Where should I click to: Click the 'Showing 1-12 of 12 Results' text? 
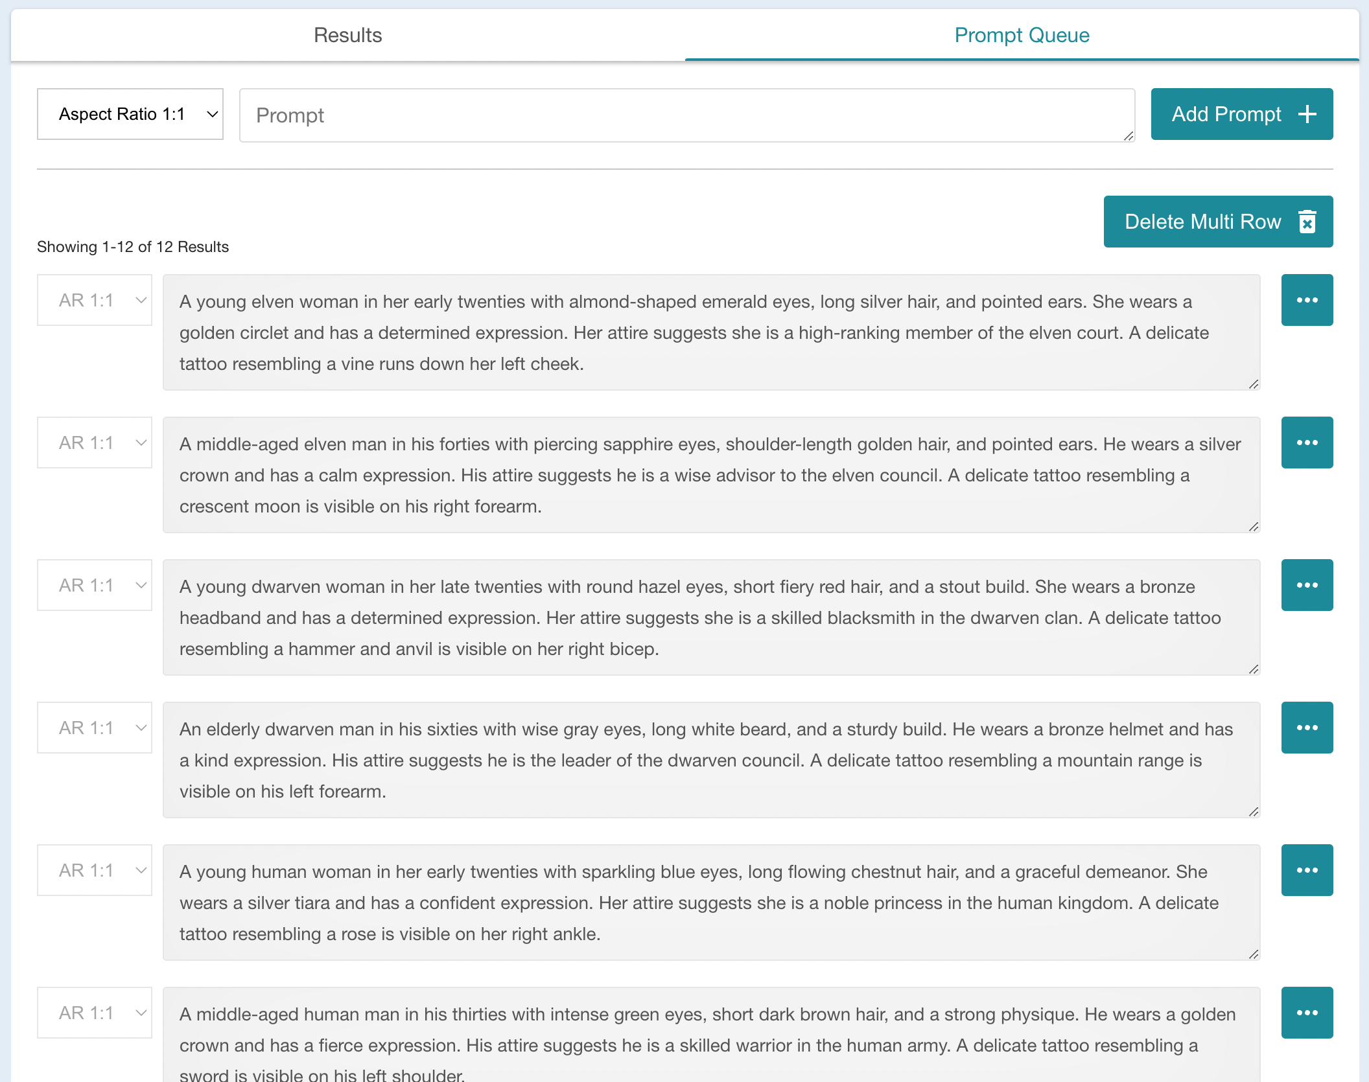pos(133,247)
